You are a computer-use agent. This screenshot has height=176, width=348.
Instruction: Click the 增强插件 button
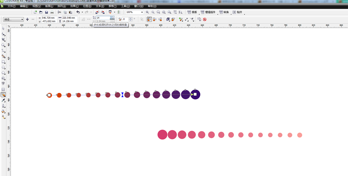coord(208,12)
